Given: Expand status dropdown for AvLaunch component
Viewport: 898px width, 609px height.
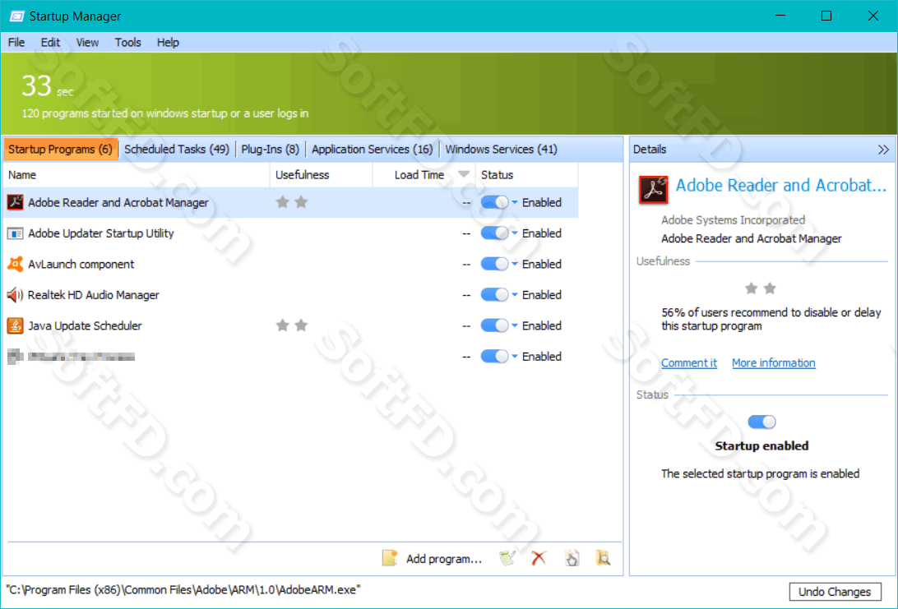Looking at the screenshot, I should pos(514,264).
